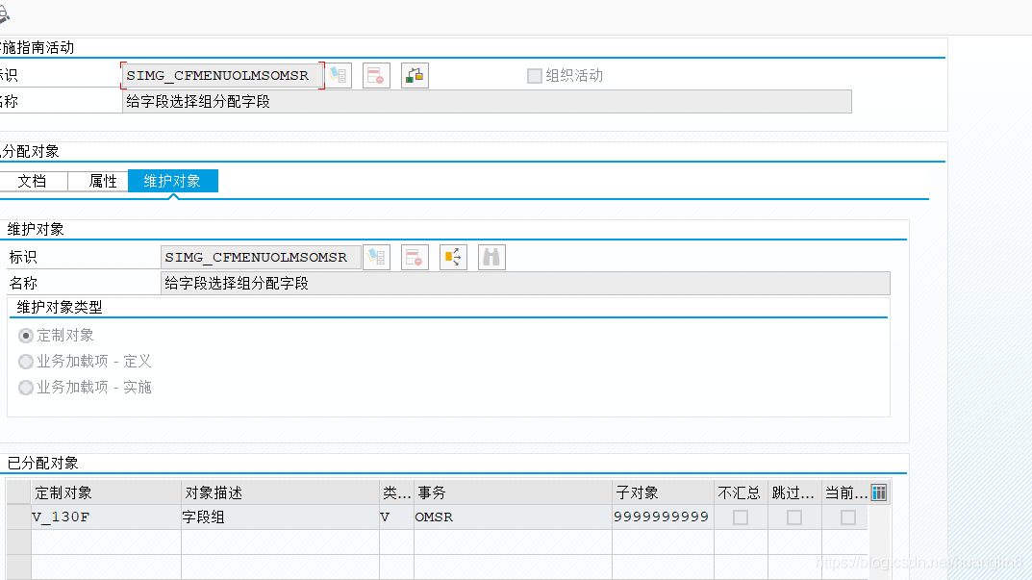Check the 不汇总 checkbox for row V_130F
The image size is (1032, 580).
pyautogui.click(x=740, y=517)
